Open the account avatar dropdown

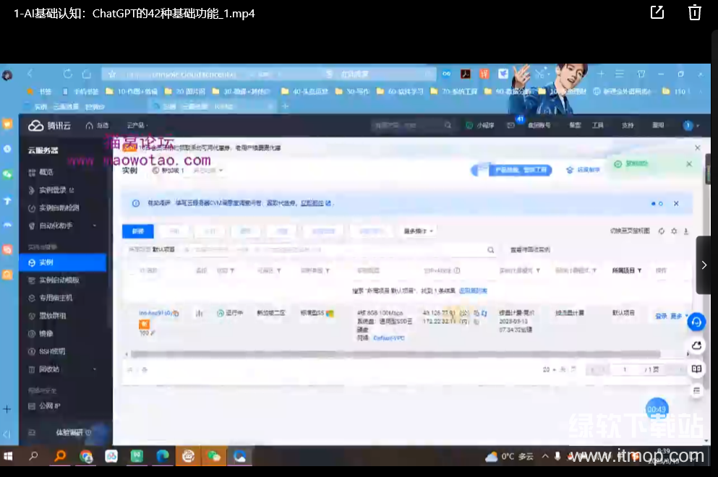[x=691, y=126]
